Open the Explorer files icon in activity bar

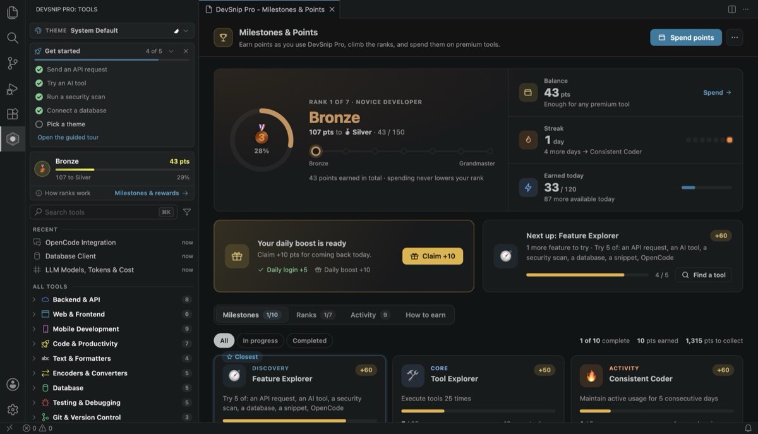pyautogui.click(x=12, y=13)
